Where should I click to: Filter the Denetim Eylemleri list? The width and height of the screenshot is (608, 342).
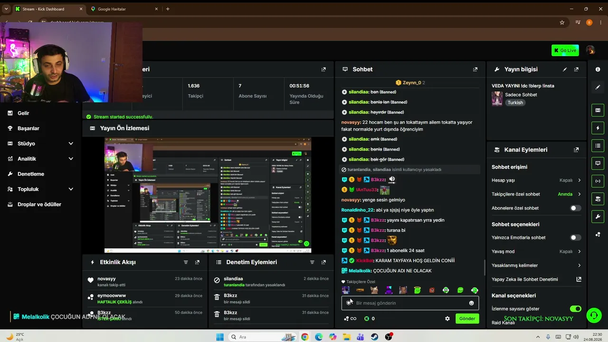click(312, 262)
